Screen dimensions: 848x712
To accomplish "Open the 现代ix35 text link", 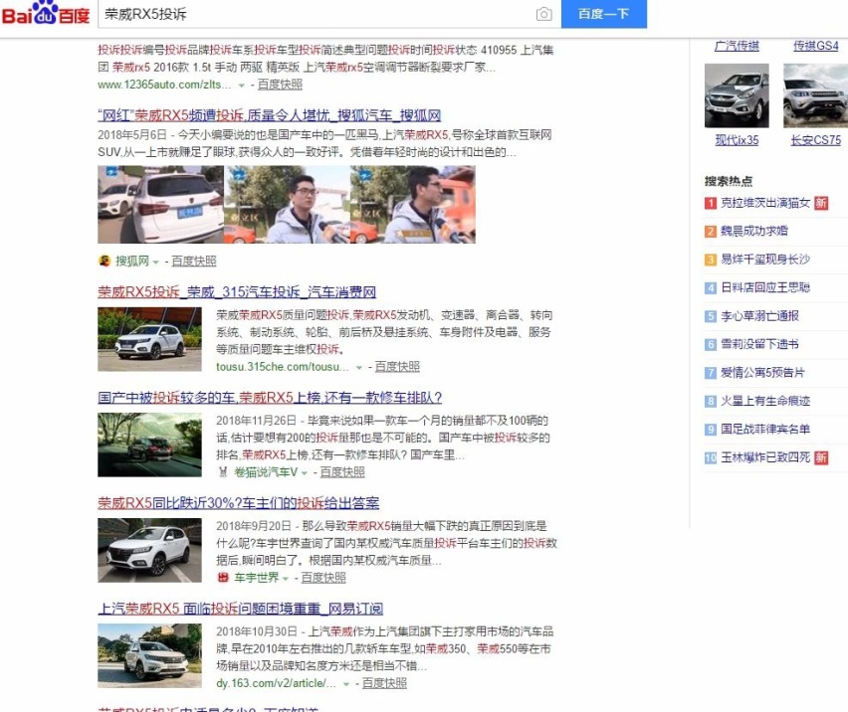I will (x=737, y=140).
